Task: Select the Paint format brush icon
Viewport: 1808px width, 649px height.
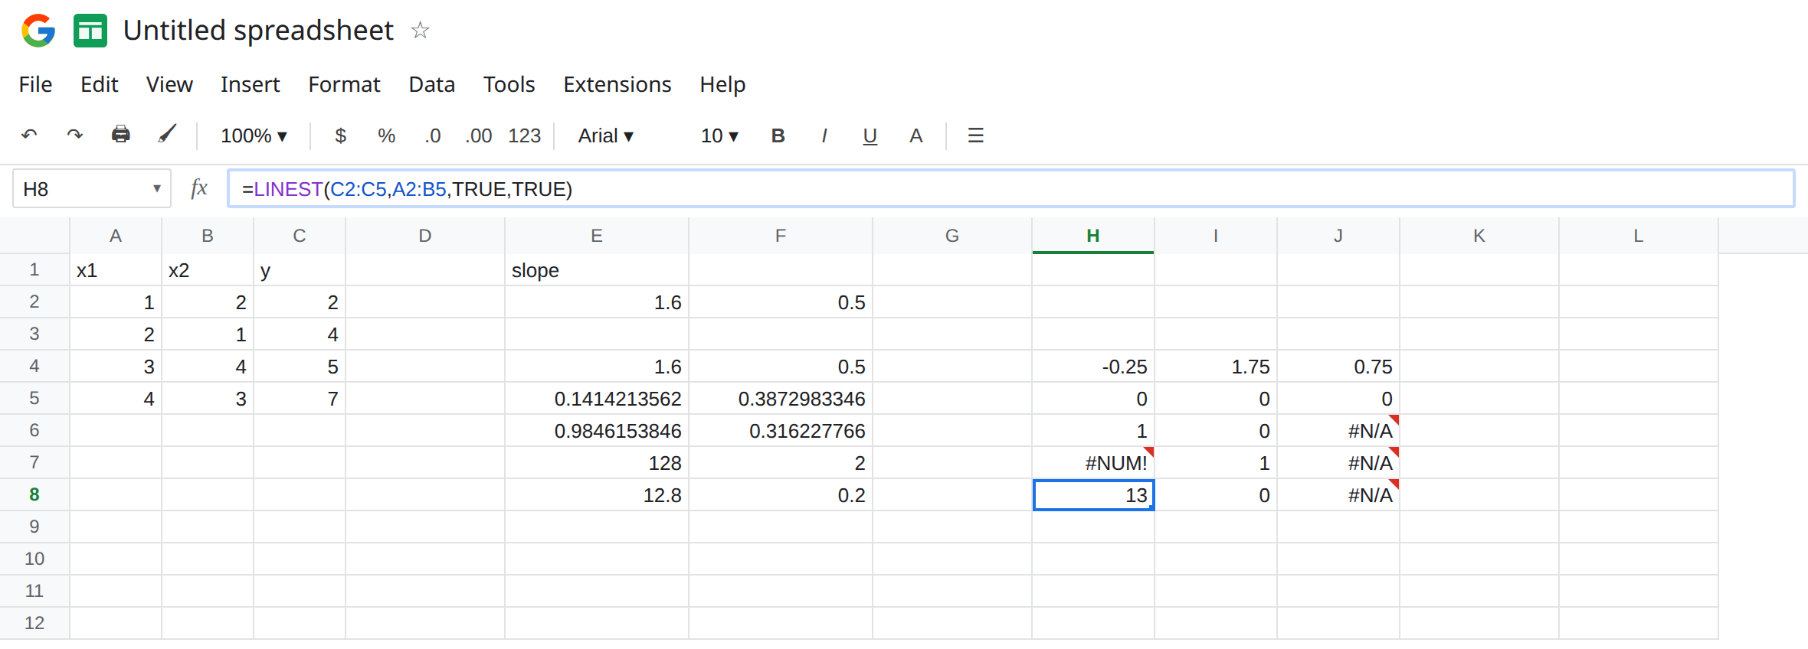Action: (167, 135)
